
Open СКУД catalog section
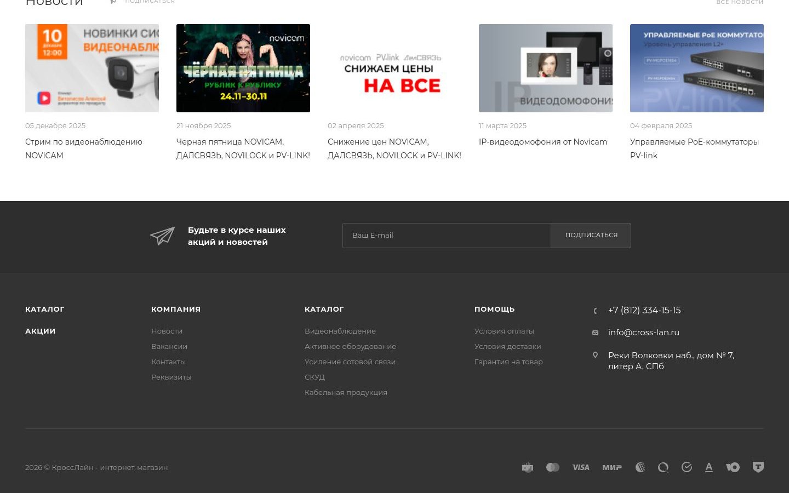point(315,377)
